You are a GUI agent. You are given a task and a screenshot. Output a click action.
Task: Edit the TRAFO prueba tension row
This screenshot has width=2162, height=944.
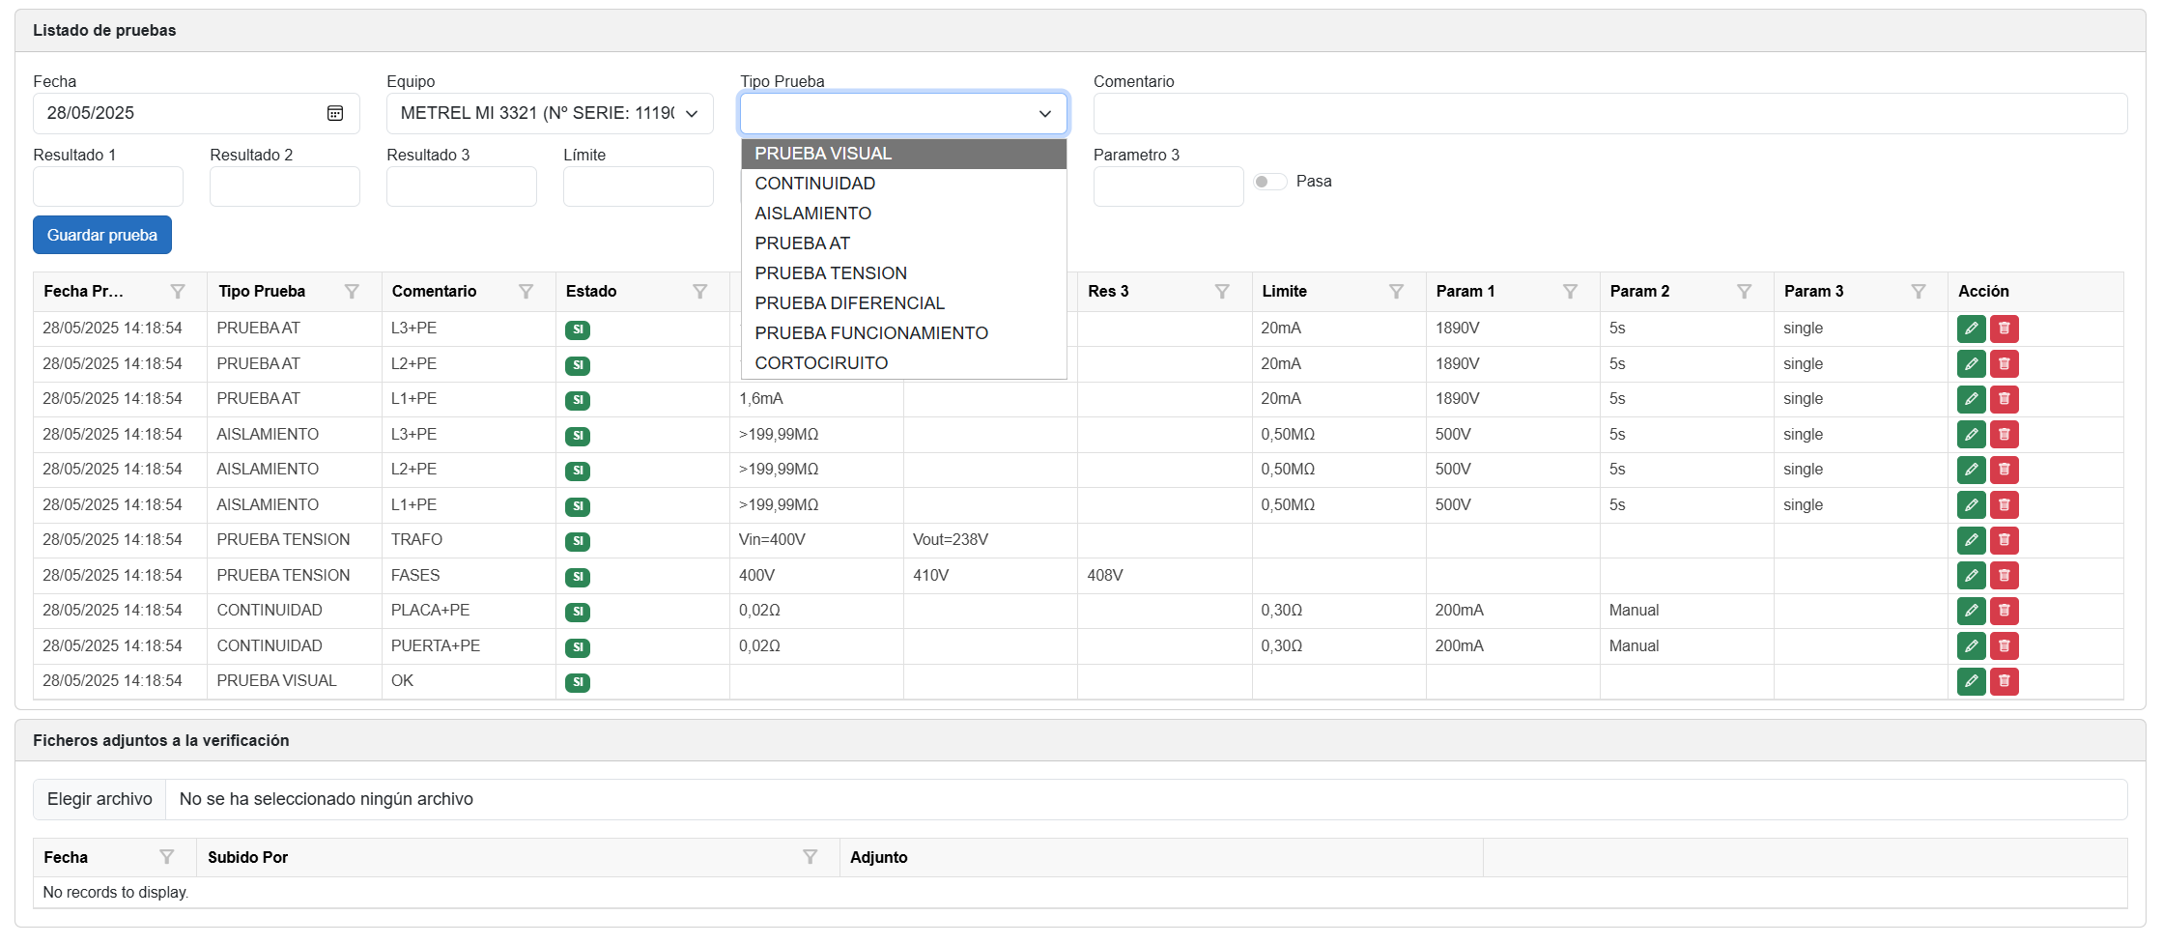point(1971,540)
